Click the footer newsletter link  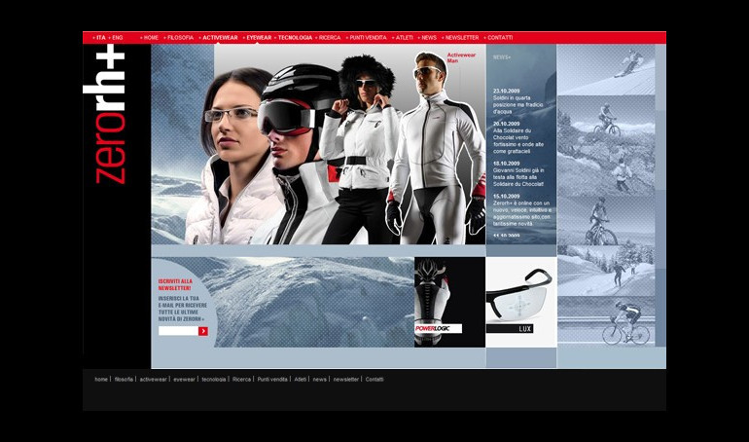(x=345, y=379)
